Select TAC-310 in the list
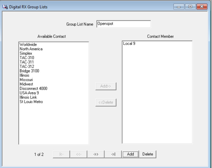Image resolution: width=212 pixels, height=168 pixels. tap(27, 58)
